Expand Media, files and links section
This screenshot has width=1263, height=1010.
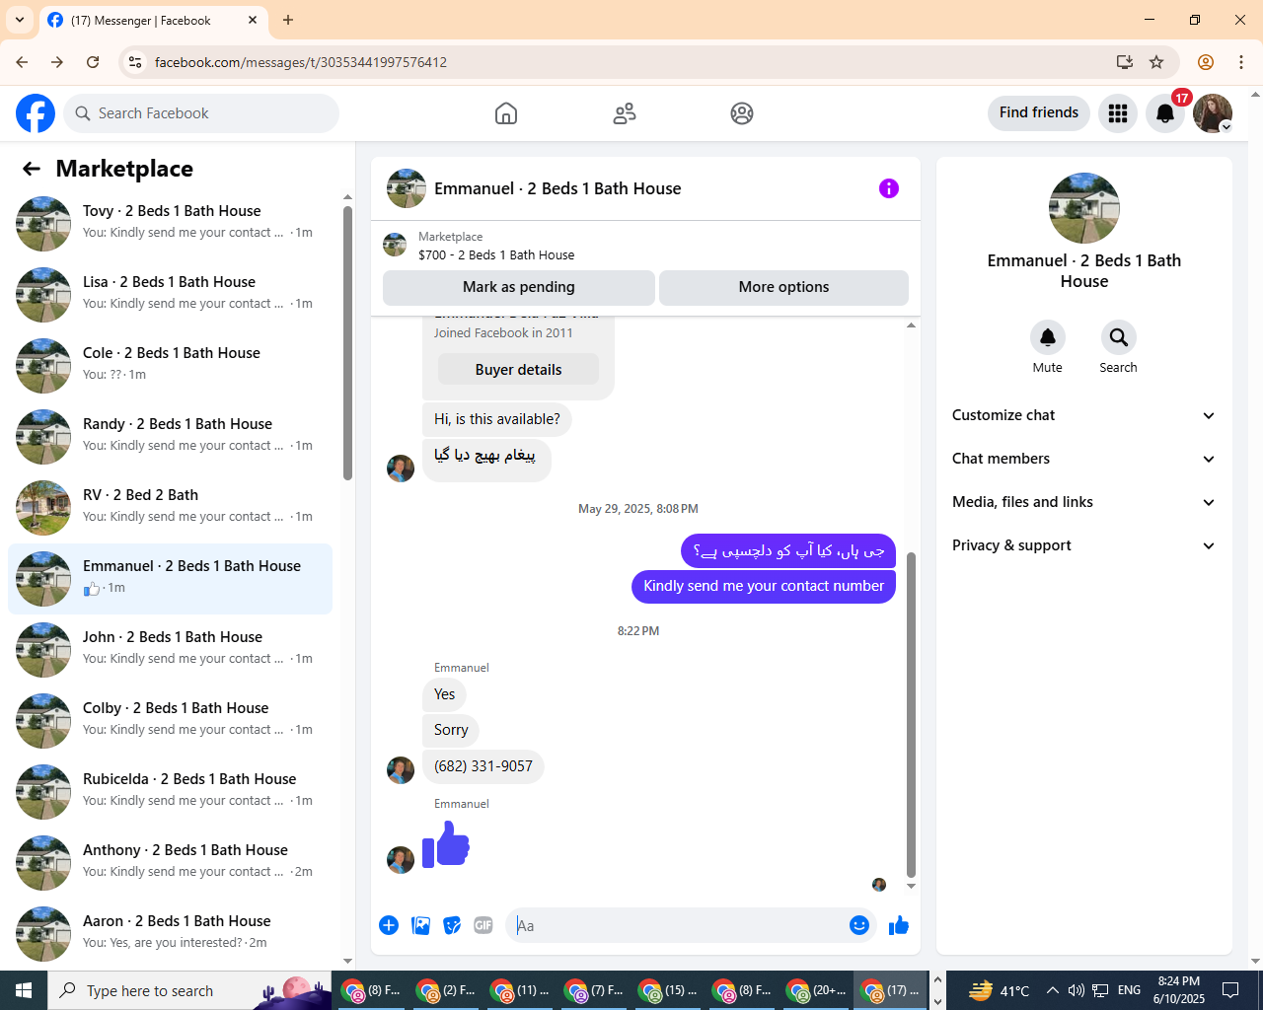click(1083, 502)
